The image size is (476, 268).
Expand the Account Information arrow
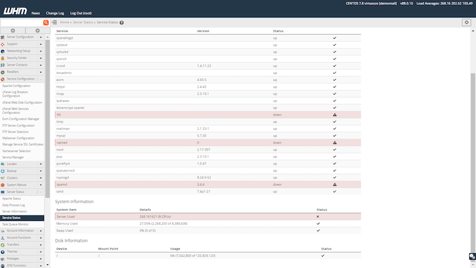40,231
